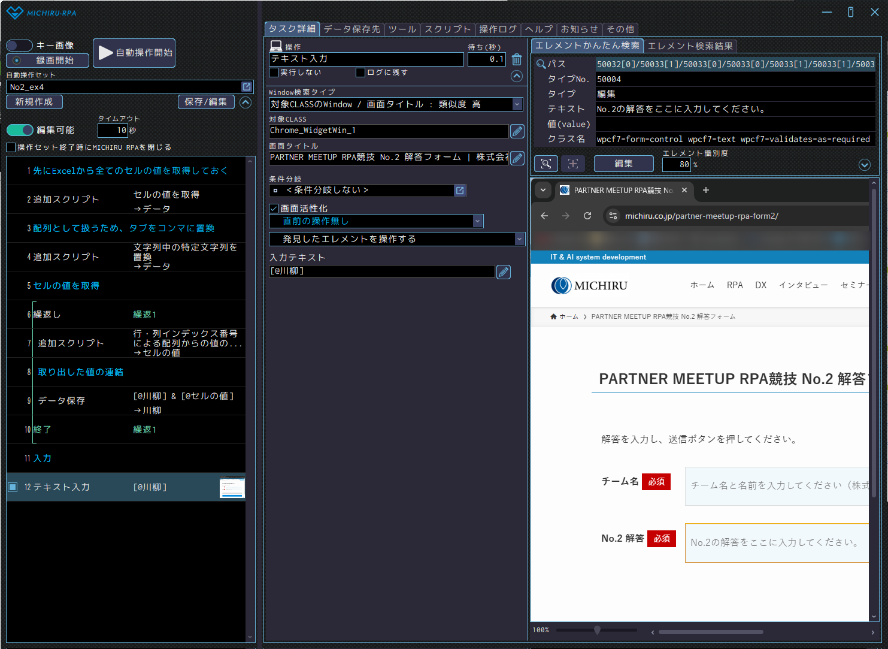Click the edit pencil next to 対象CLASS field
Viewport: 888px width, 649px height.
coord(517,131)
